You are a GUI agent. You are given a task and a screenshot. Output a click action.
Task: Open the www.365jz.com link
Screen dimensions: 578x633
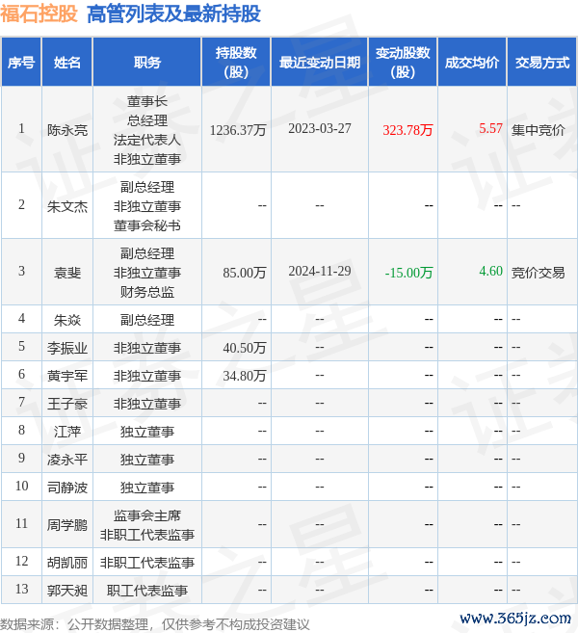(x=515, y=619)
